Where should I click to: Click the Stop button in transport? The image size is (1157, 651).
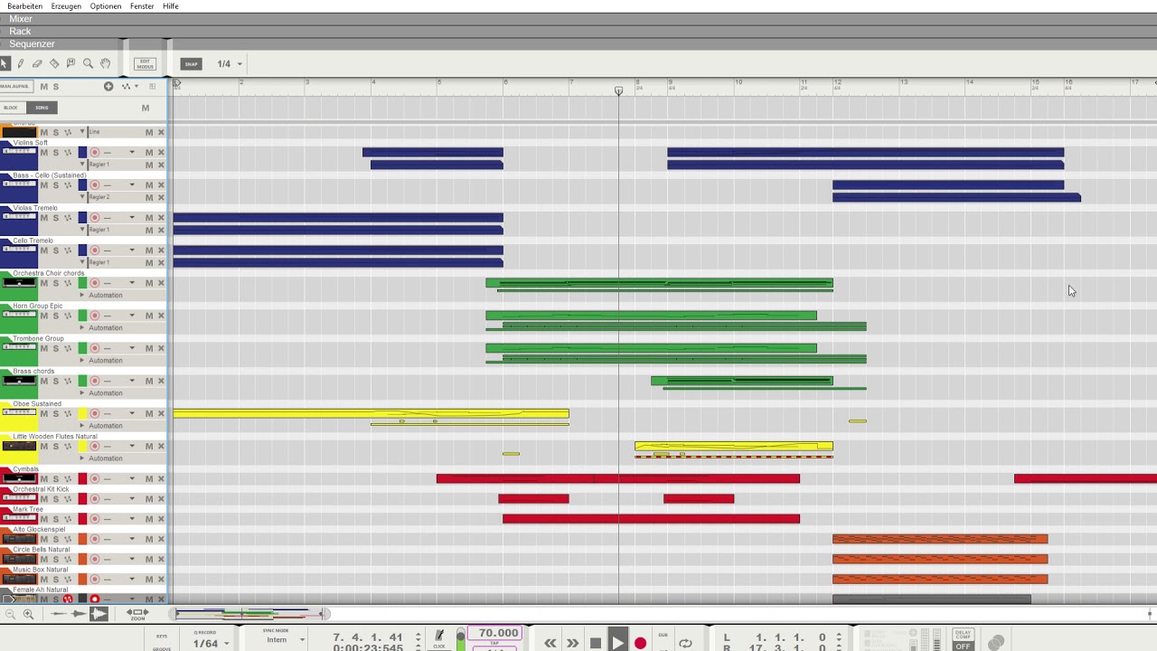595,643
